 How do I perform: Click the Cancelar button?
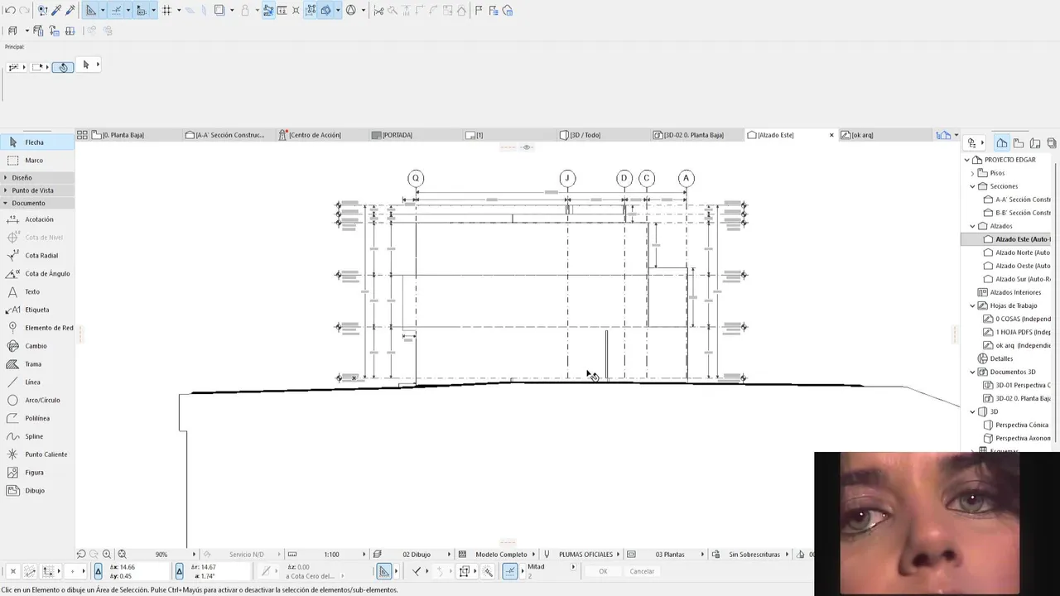[x=642, y=571]
